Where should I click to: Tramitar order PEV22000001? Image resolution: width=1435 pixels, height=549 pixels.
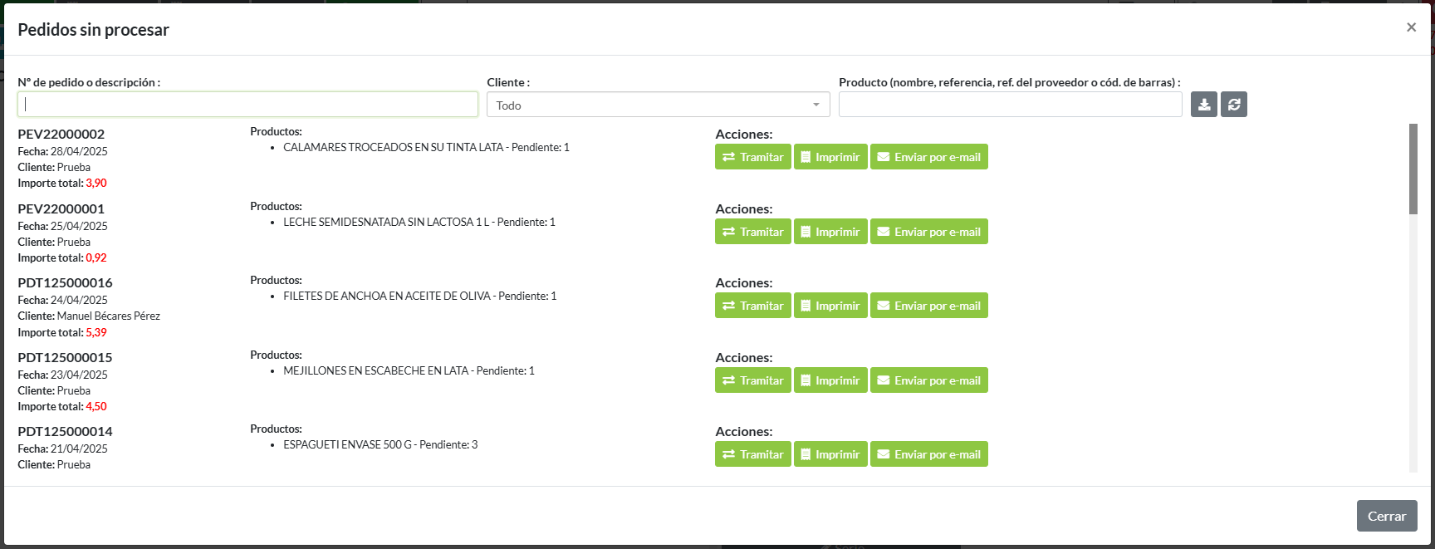coord(752,232)
